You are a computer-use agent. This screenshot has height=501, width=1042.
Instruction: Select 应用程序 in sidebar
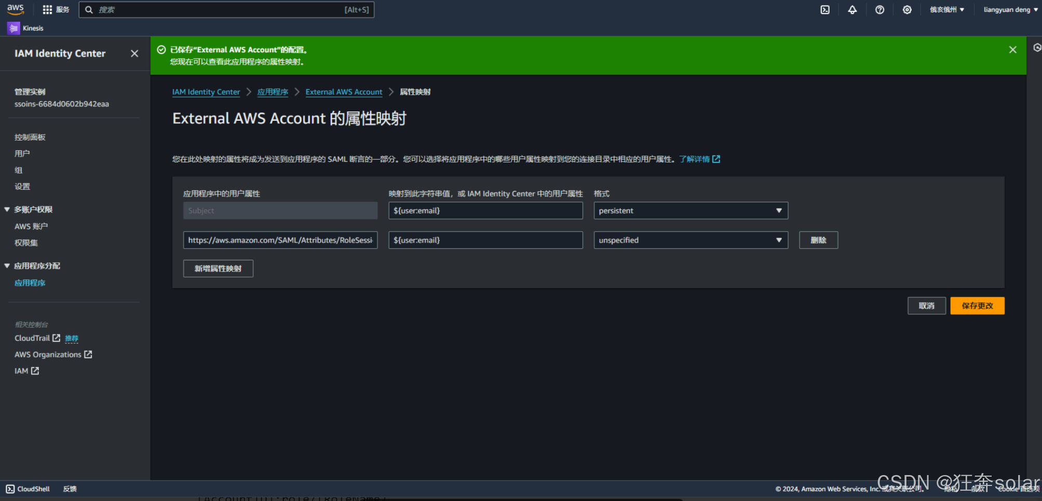(x=30, y=283)
